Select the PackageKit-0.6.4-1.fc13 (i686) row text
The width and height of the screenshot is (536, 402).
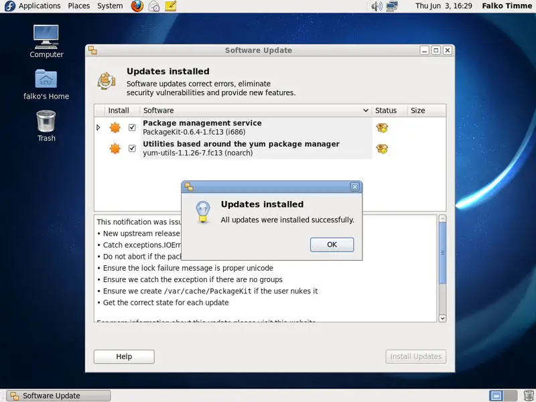click(x=194, y=132)
